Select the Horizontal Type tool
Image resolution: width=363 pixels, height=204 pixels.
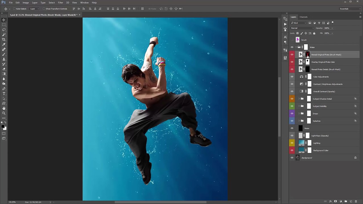pos(4,93)
